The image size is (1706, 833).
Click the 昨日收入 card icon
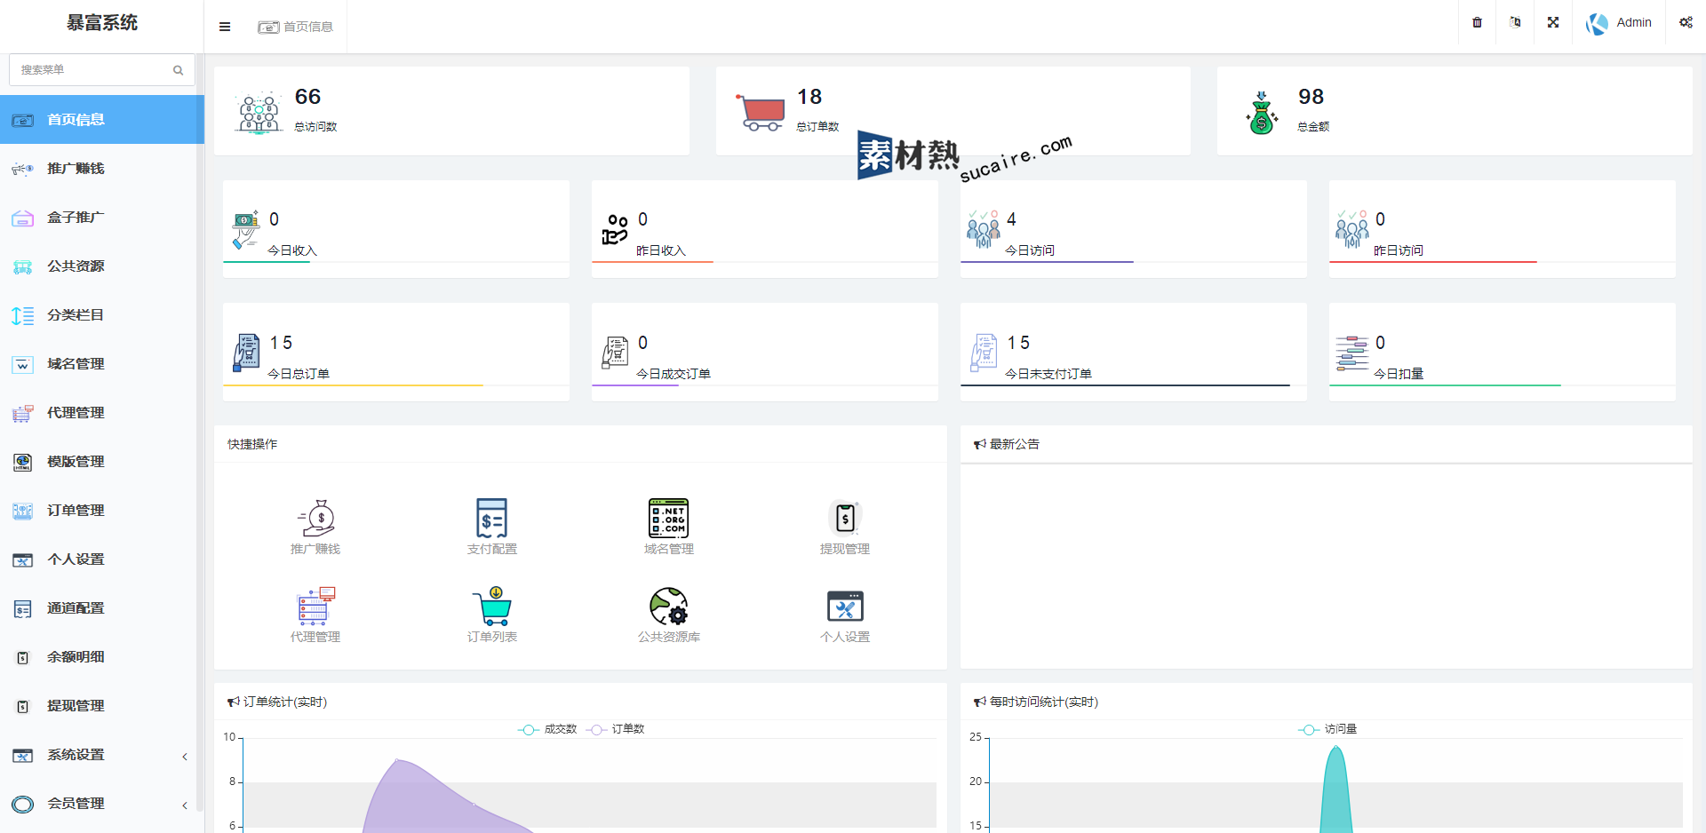click(x=615, y=230)
